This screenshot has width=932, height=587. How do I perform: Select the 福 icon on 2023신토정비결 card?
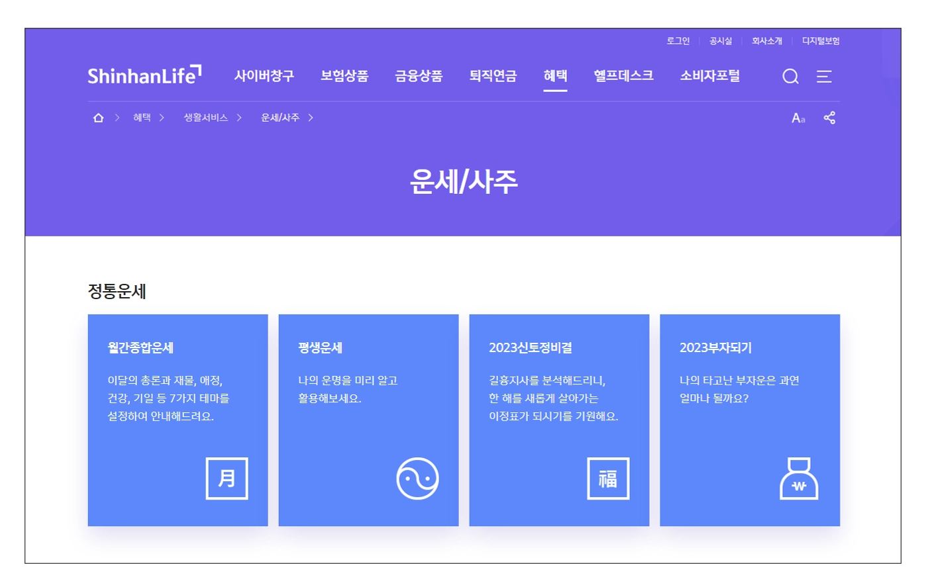(608, 478)
